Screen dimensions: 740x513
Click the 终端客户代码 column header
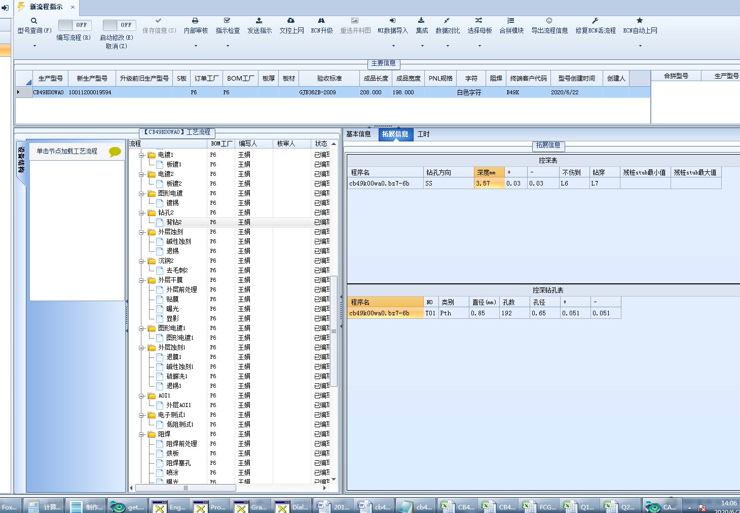(528, 79)
